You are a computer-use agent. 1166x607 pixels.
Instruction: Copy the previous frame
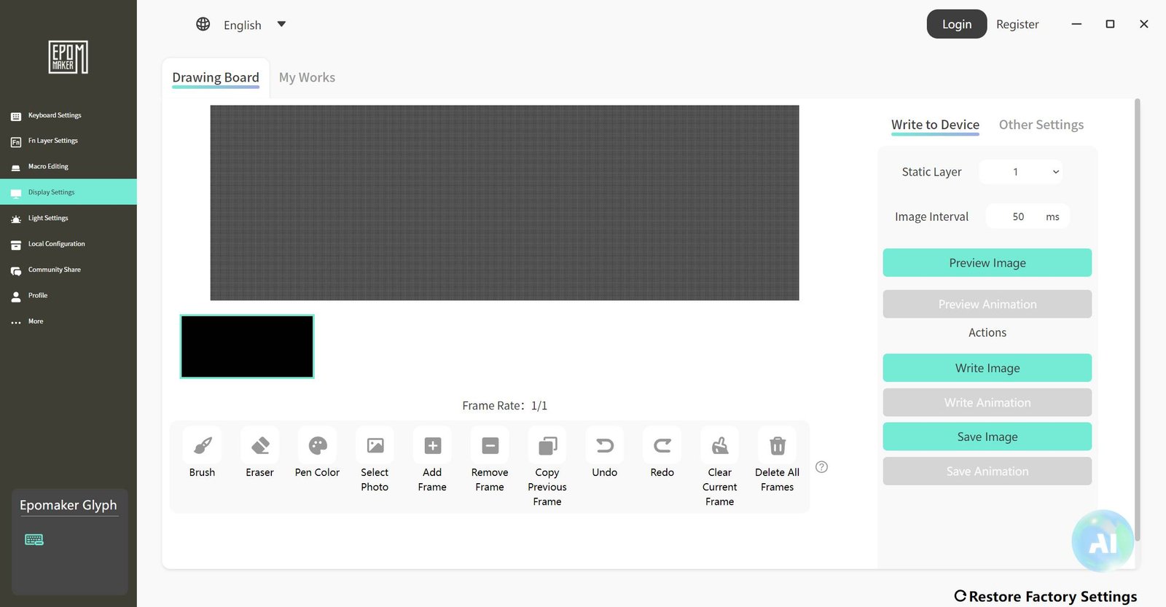(547, 445)
